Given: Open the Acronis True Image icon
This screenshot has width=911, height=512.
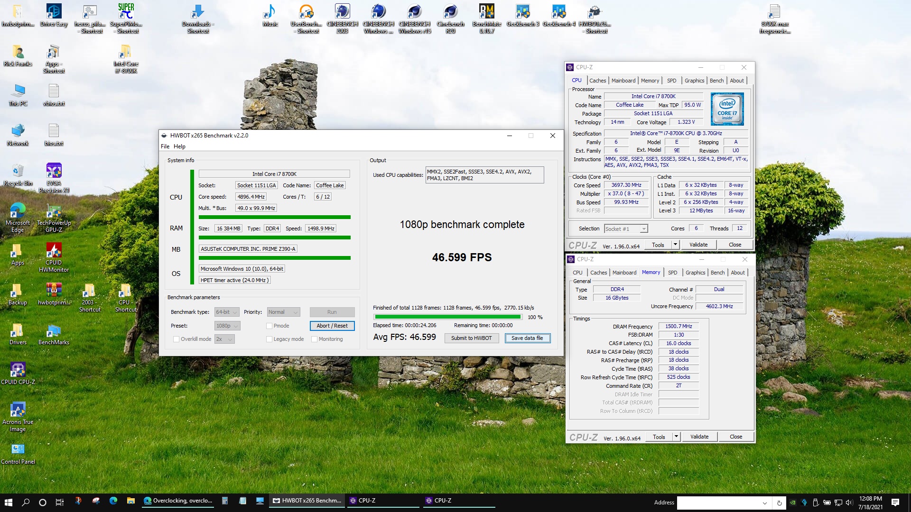Looking at the screenshot, I should [x=18, y=416].
